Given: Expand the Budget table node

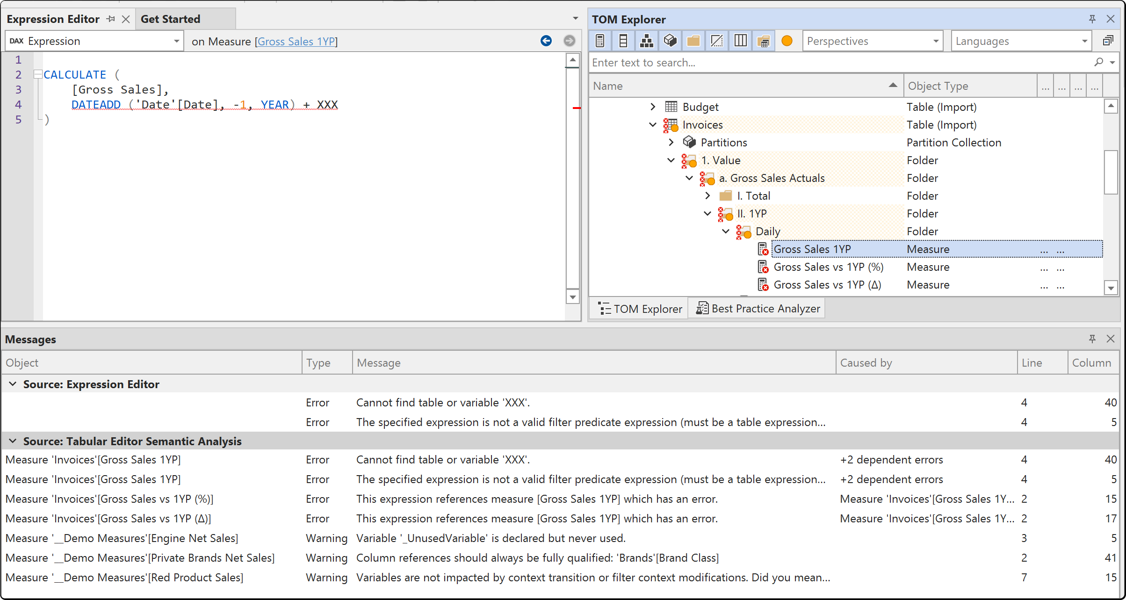Looking at the screenshot, I should (x=653, y=107).
